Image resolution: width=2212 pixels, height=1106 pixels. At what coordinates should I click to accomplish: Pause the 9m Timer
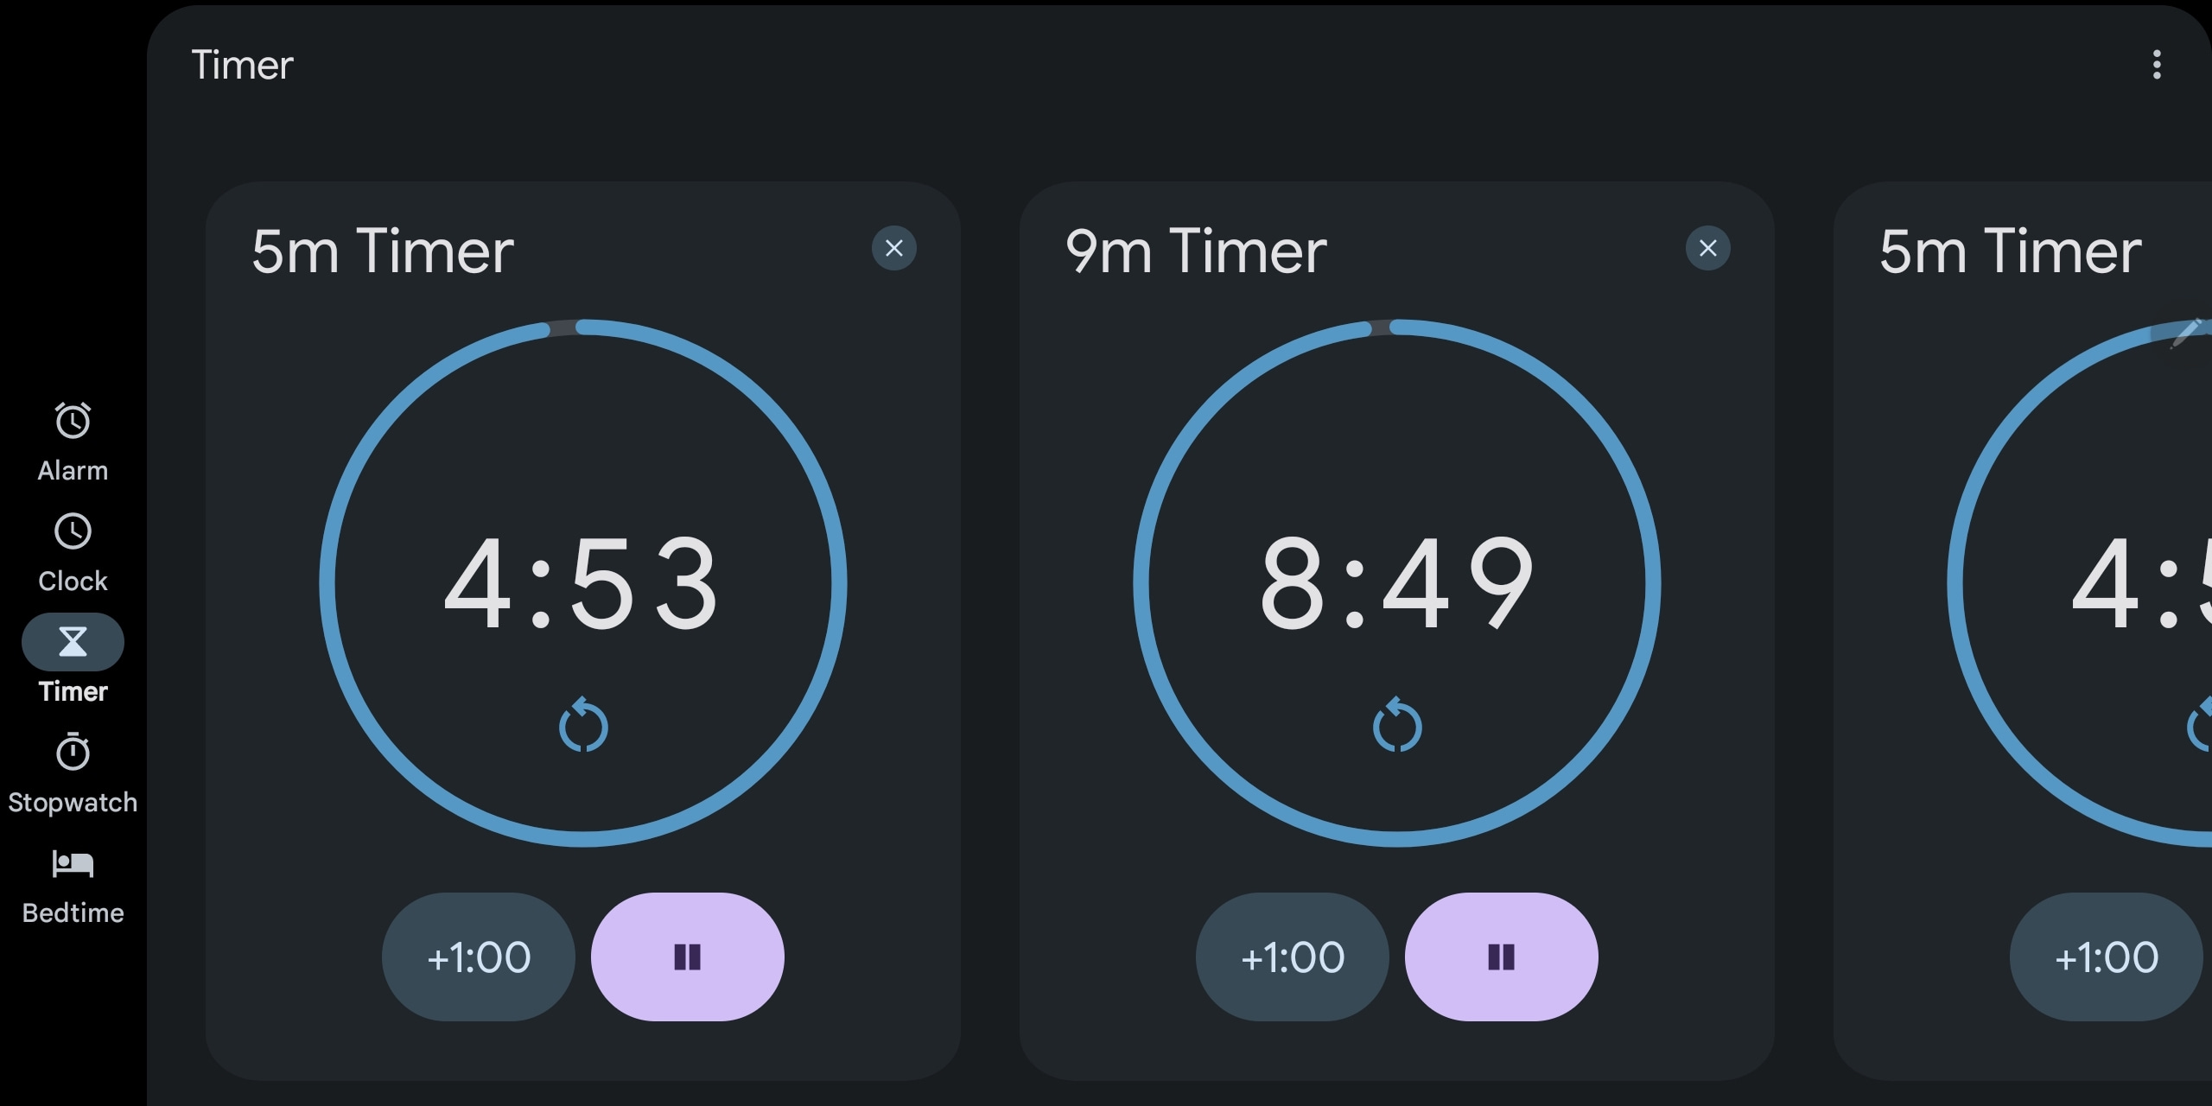point(1501,957)
